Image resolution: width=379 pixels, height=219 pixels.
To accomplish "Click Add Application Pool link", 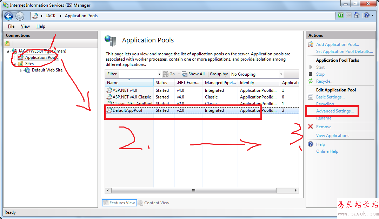I will (338, 45).
